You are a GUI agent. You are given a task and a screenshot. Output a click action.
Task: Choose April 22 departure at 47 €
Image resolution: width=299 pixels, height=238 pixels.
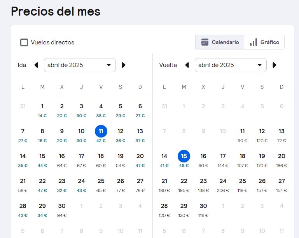42,185
